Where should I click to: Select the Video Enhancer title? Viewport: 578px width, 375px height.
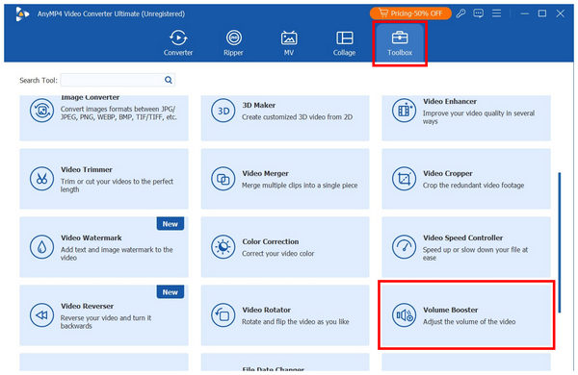coord(450,101)
